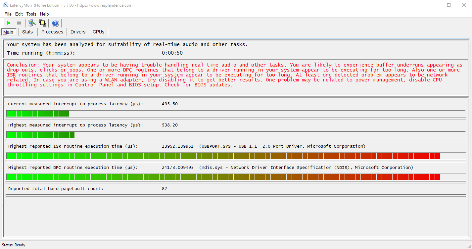Start the latency monitor with green play icon
This screenshot has height=249, width=472.
[9, 23]
